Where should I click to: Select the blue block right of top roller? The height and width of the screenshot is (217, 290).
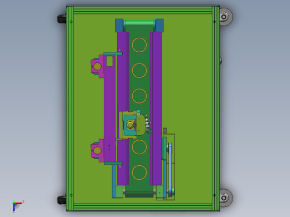(x=159, y=26)
